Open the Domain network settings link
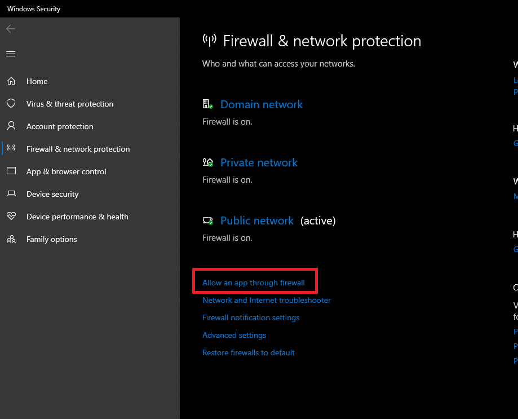The width and height of the screenshot is (518, 419). pyautogui.click(x=262, y=104)
